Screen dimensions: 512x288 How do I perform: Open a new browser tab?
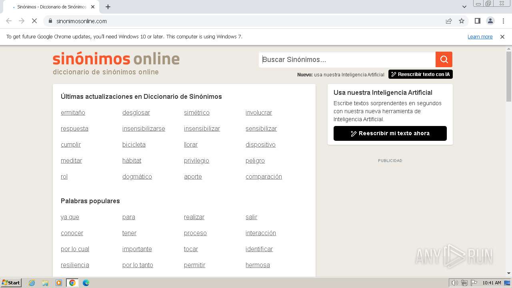(x=108, y=7)
